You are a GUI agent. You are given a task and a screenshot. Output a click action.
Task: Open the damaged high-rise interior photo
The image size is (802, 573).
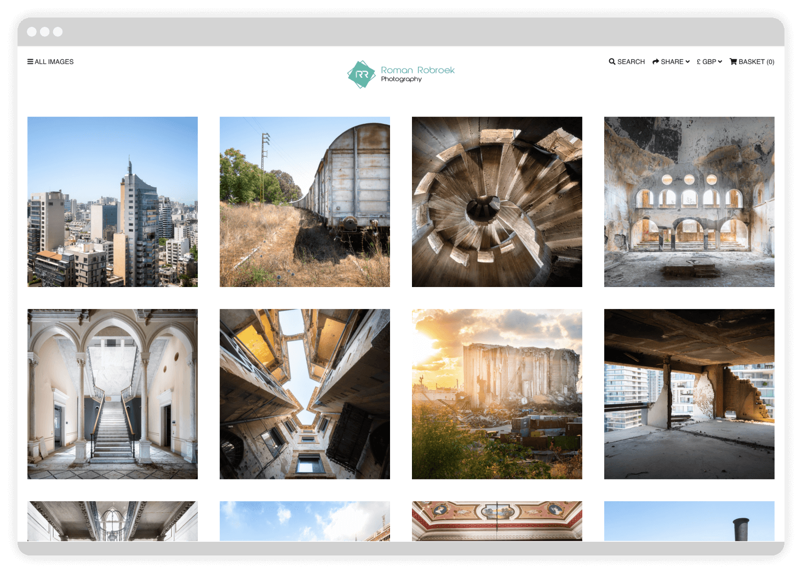[x=689, y=394]
